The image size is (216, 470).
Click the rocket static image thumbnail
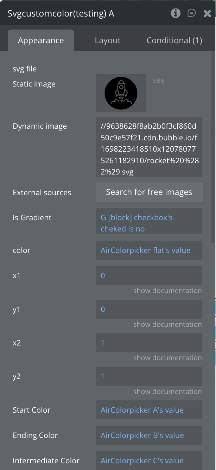click(x=121, y=93)
